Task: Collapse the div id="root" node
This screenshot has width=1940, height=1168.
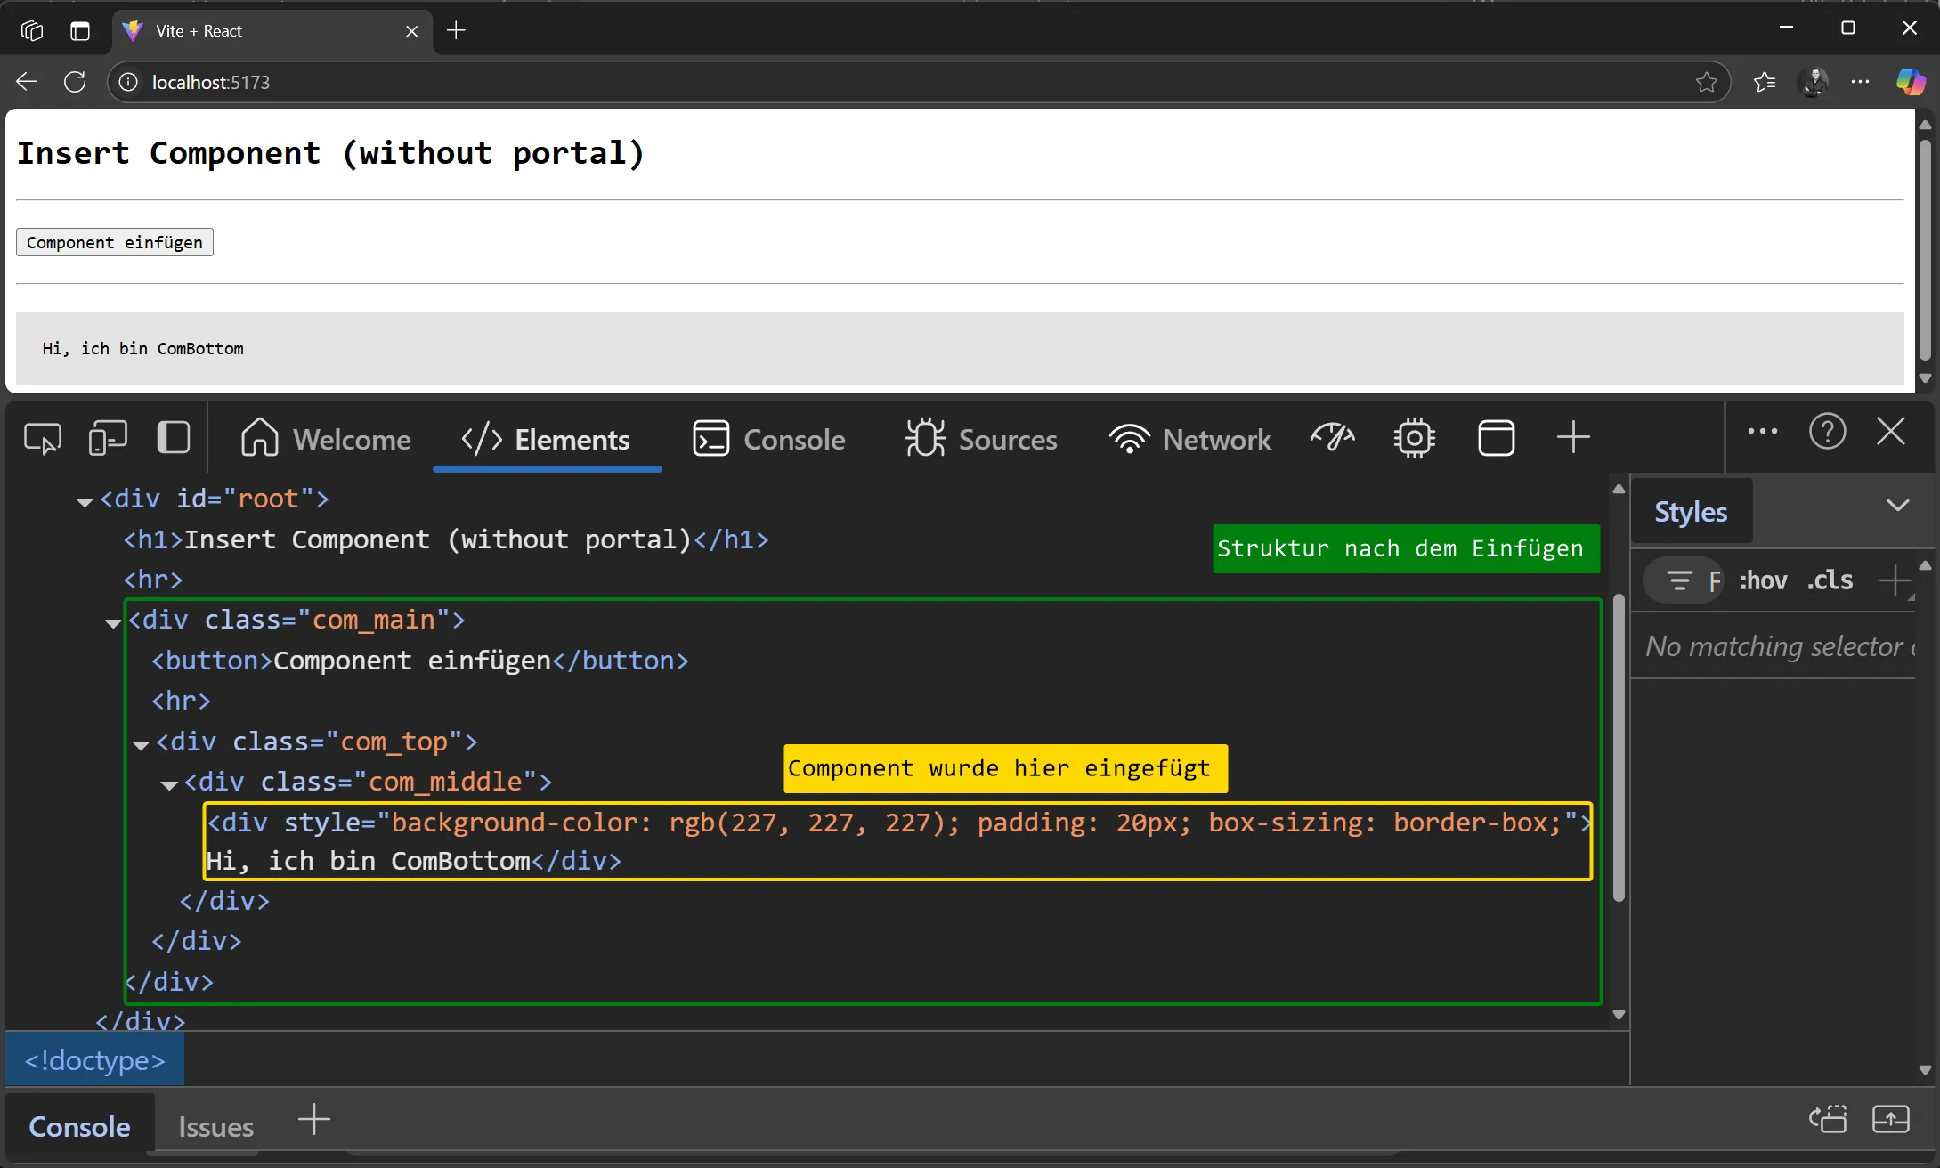Action: [x=85, y=502]
